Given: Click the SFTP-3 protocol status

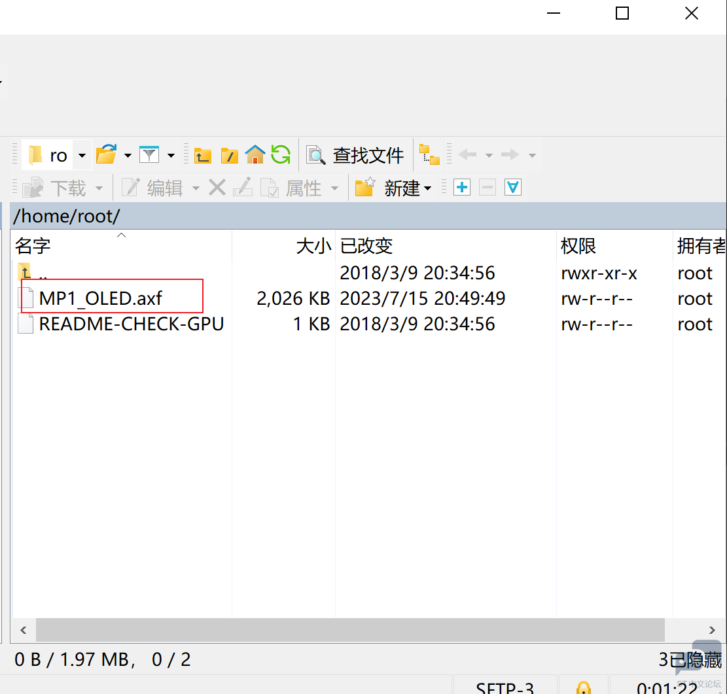Looking at the screenshot, I should click(x=505, y=688).
